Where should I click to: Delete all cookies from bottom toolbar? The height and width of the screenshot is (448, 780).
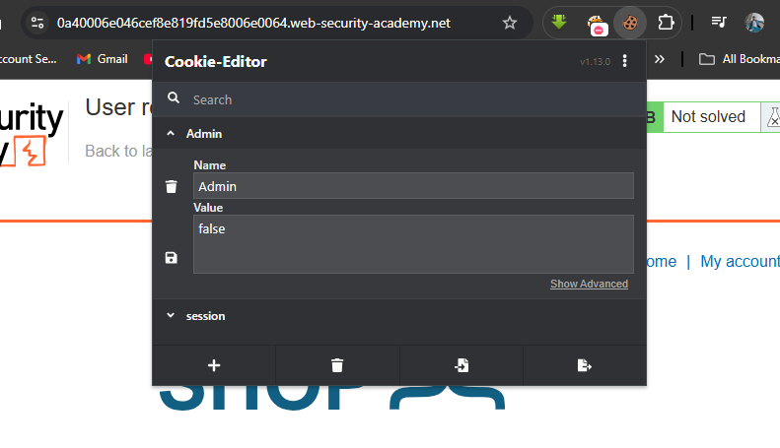click(337, 365)
